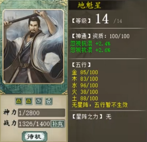147x142 pixels.
Task: Select the 金 85/100 element row
Action: tap(85, 72)
